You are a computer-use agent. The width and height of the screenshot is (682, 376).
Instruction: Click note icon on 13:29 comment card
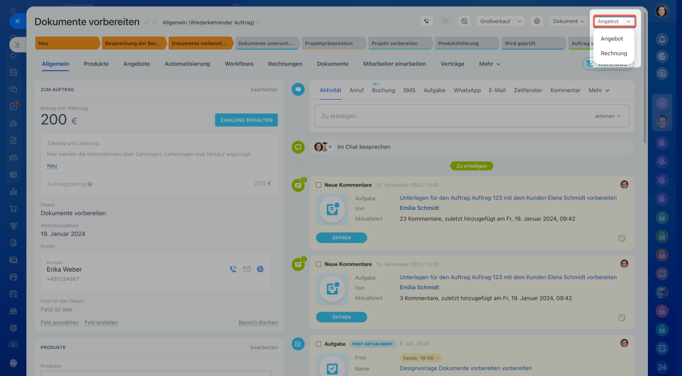[622, 317]
